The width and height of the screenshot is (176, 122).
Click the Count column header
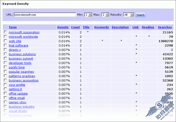(75, 27)
